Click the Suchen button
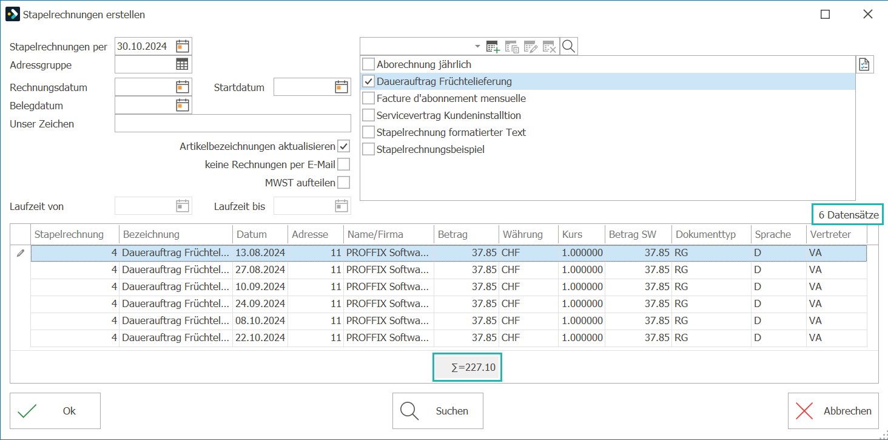 pos(438,411)
